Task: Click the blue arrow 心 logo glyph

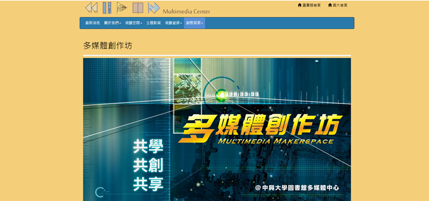Action: (x=154, y=8)
